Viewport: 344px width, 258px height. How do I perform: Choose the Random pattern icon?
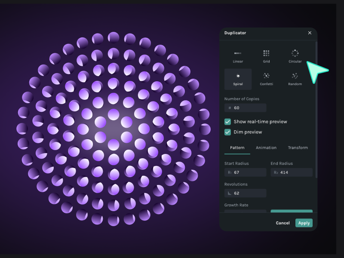click(295, 79)
